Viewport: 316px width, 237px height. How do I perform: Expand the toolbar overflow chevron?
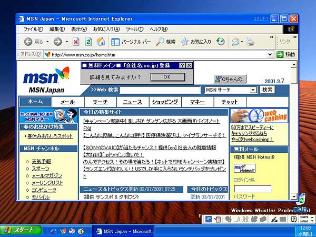click(x=272, y=37)
